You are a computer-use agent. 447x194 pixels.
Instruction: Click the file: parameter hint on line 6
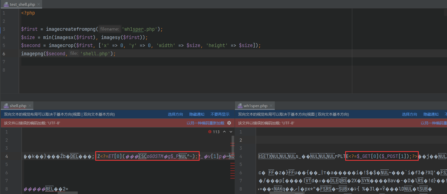point(74,53)
